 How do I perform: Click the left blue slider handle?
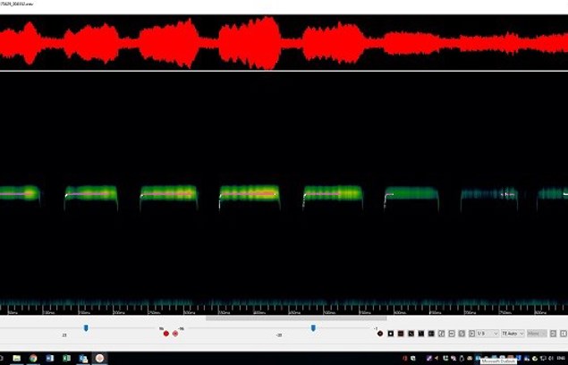click(x=86, y=328)
